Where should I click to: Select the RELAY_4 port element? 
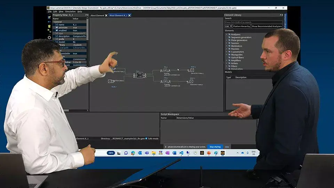pos(191,81)
